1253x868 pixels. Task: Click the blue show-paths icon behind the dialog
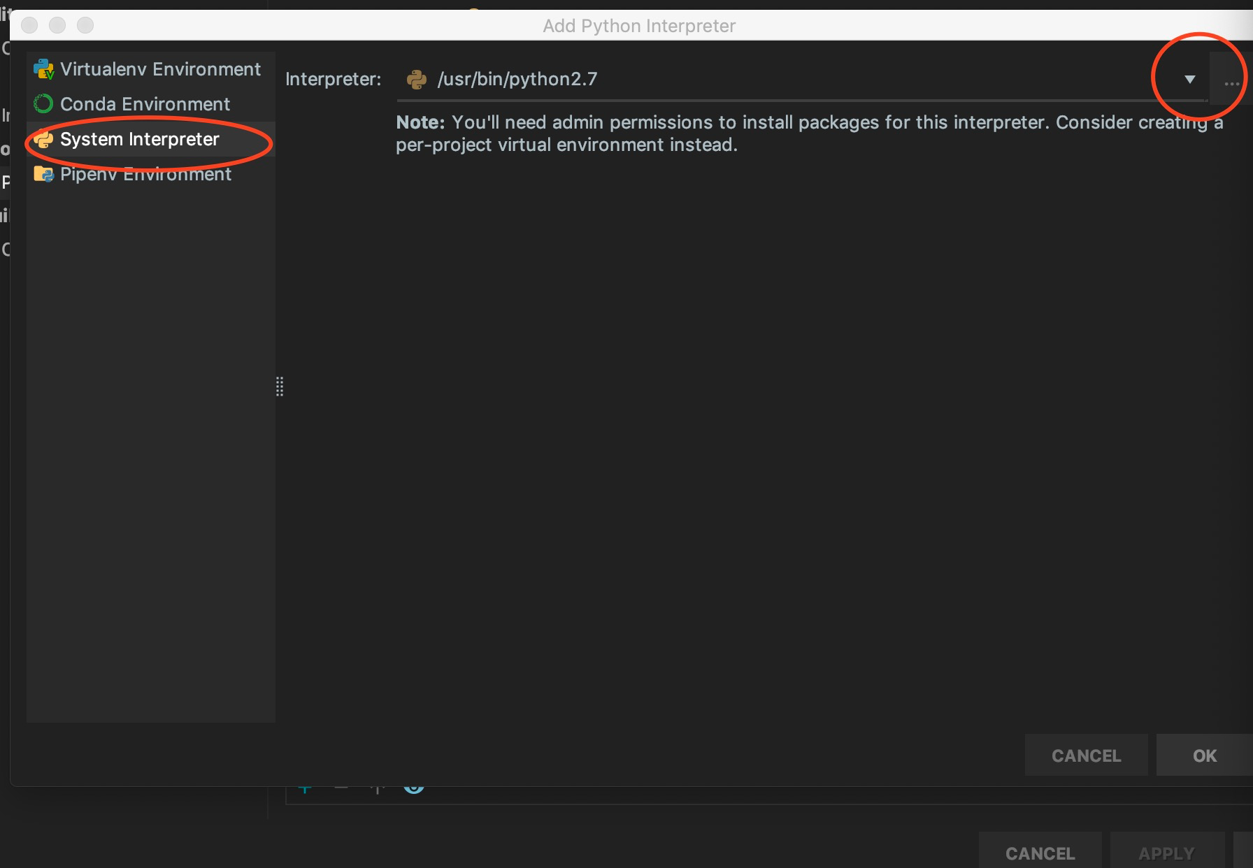coord(414,788)
